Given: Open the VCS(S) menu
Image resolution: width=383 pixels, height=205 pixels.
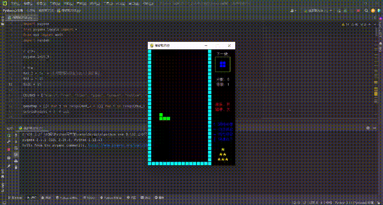Looking at the screenshot, I should pyautogui.click(x=120, y=4).
